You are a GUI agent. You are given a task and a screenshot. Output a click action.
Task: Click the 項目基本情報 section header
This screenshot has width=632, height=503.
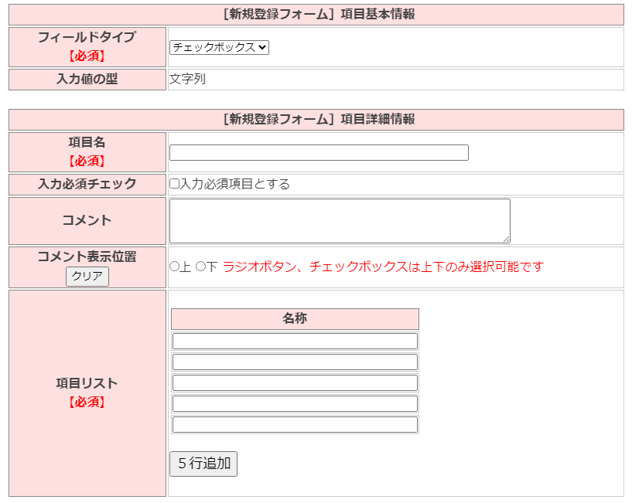click(x=316, y=15)
